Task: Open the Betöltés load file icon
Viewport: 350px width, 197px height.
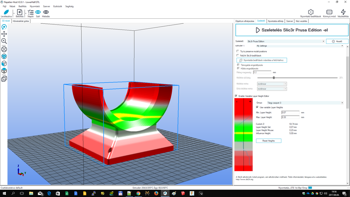Action: pos(19,12)
